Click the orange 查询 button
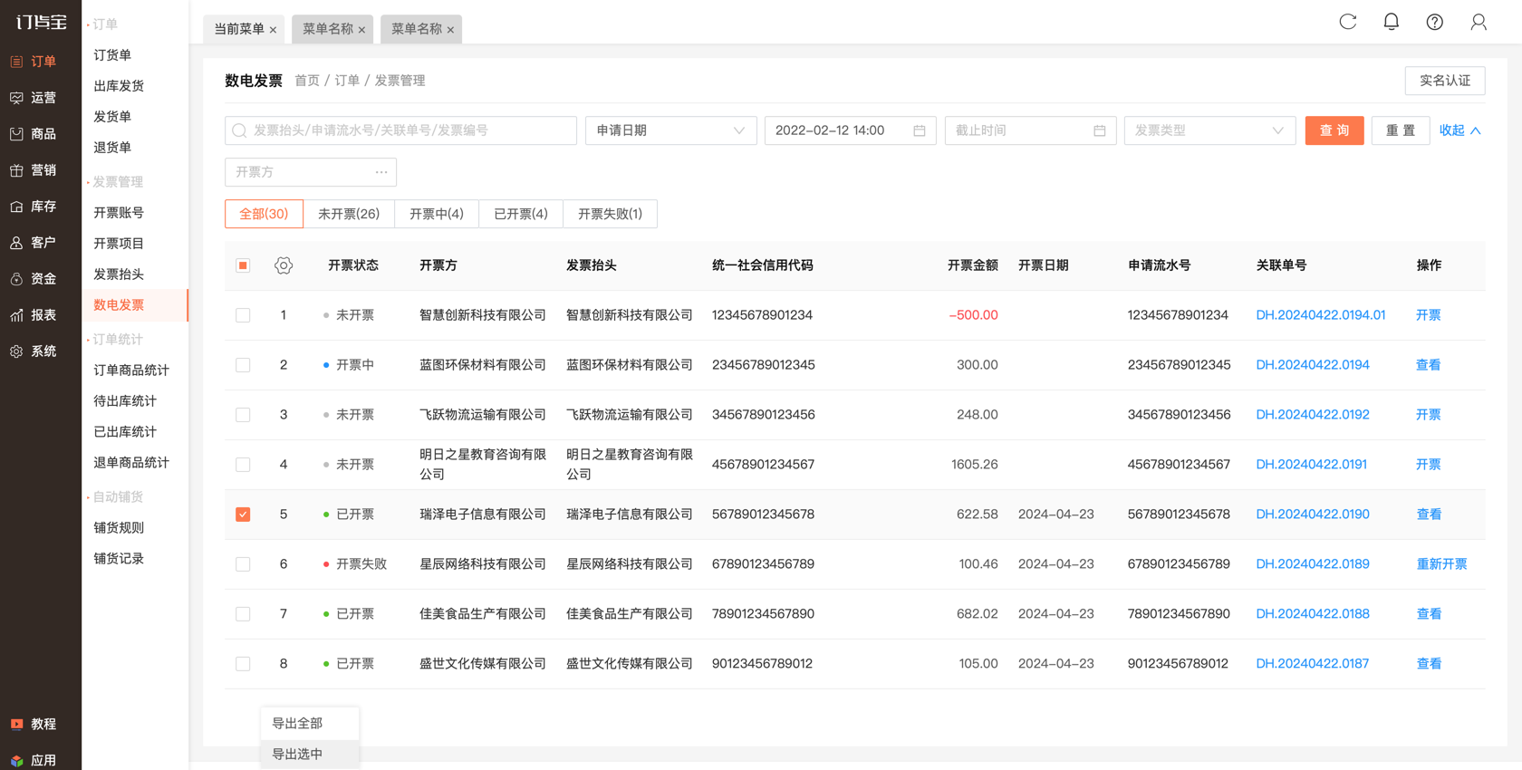The width and height of the screenshot is (1522, 770). coord(1334,130)
